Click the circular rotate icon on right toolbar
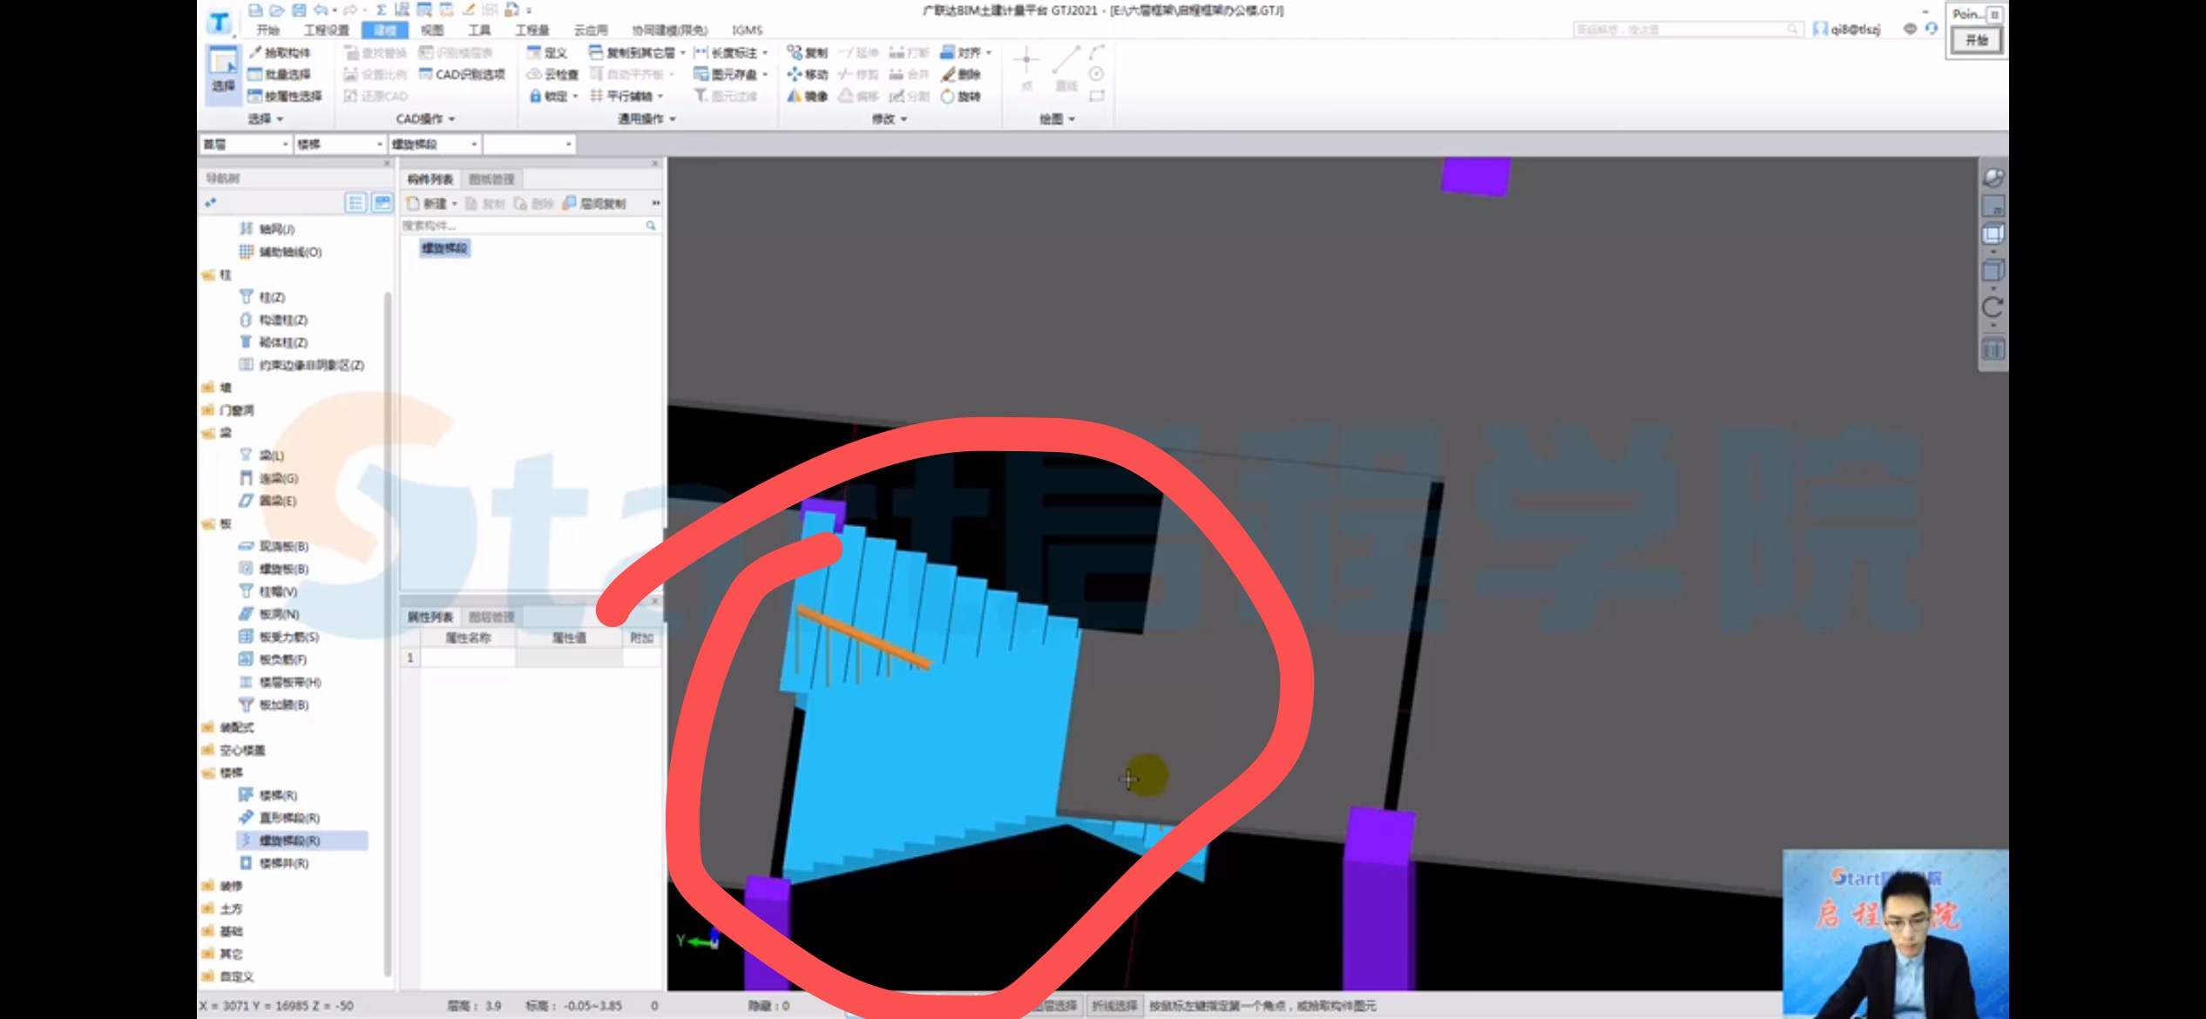The width and height of the screenshot is (2206, 1019). tap(1993, 307)
